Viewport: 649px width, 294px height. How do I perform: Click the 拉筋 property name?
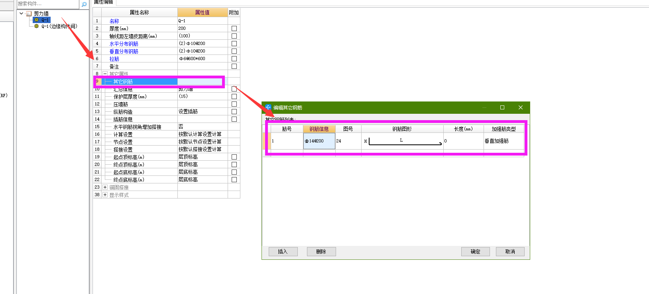(x=114, y=59)
